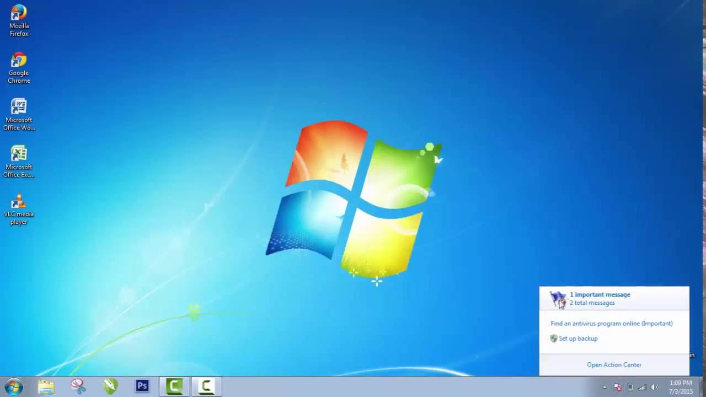Select the Microsoft Office Excel desktop shortcut
The height and width of the screenshot is (397, 706).
[19, 162]
